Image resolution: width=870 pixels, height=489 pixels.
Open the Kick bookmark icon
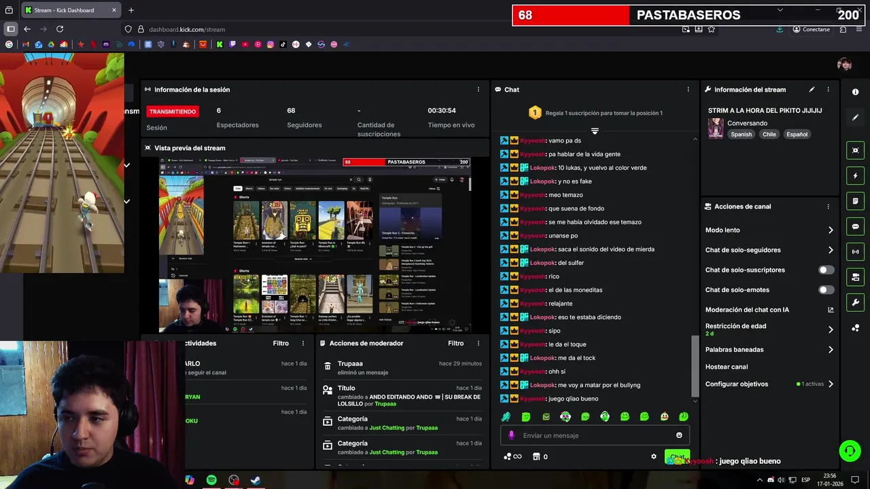click(220, 44)
